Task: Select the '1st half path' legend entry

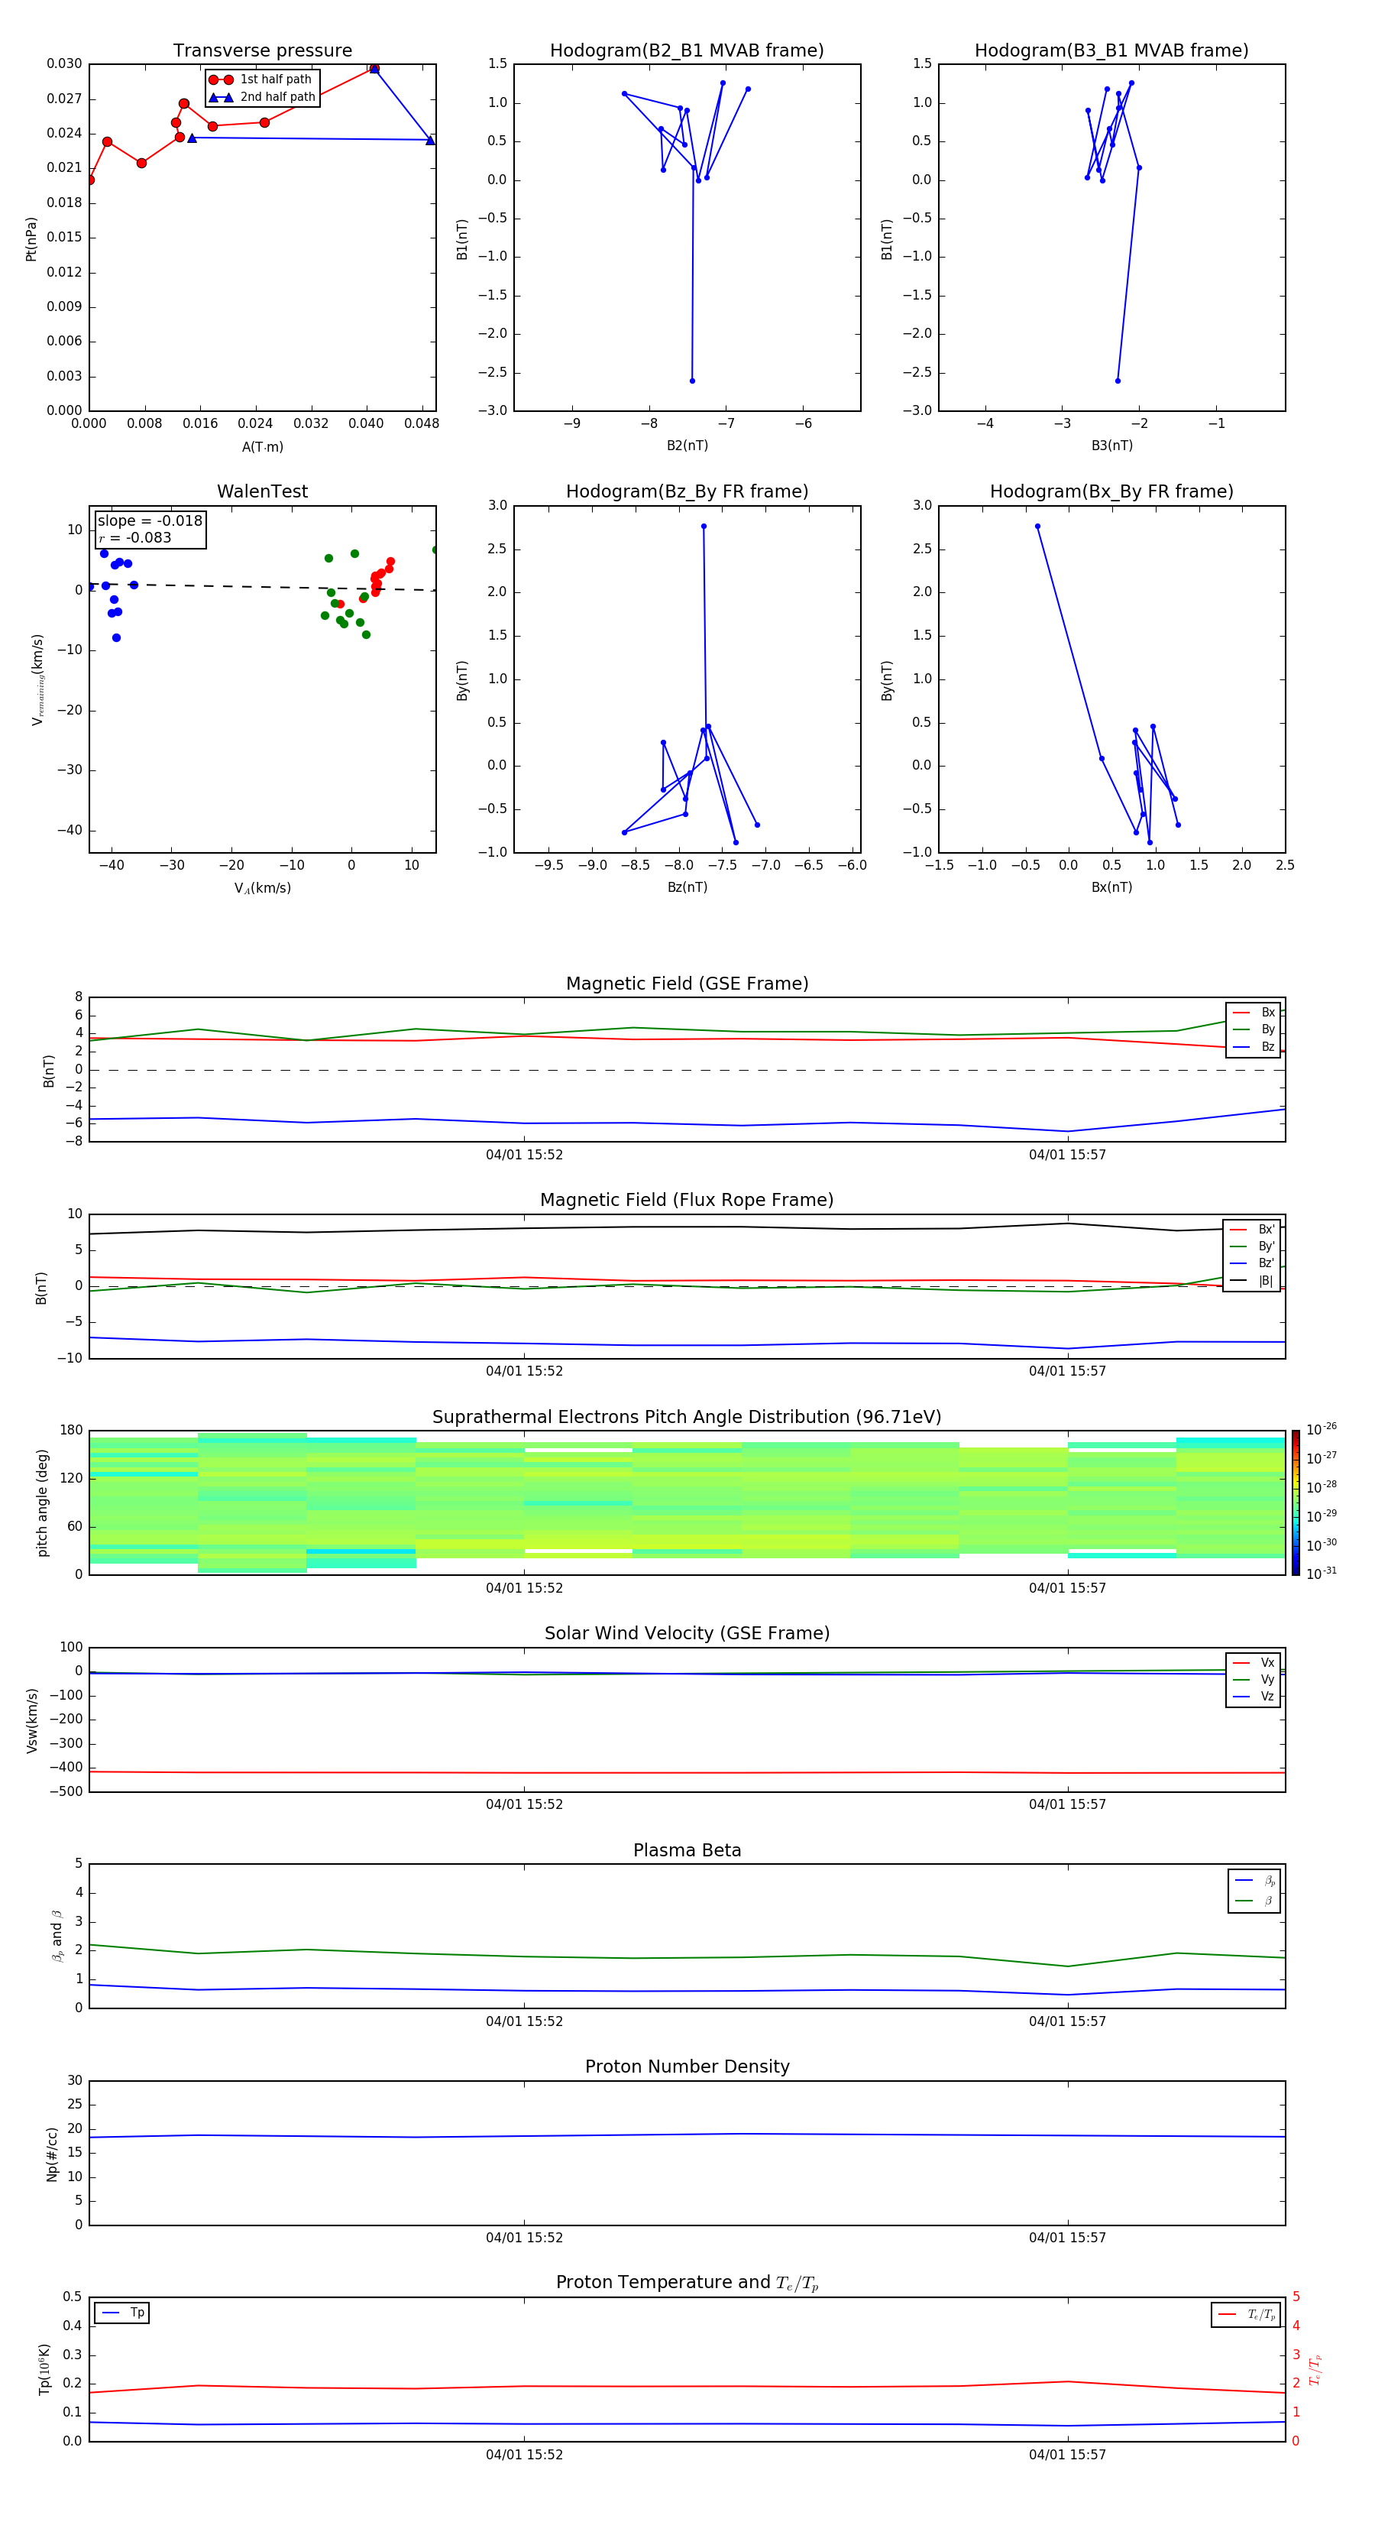Action: click(x=260, y=79)
